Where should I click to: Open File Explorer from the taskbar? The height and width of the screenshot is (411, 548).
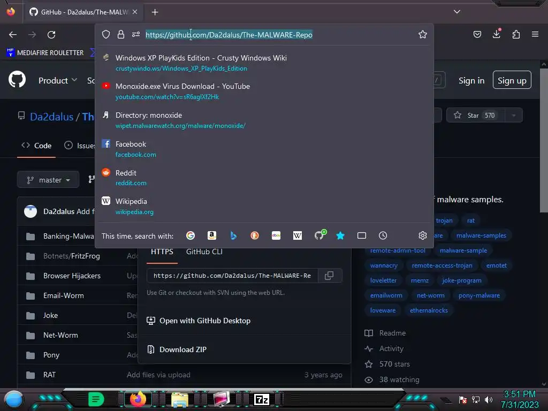click(180, 400)
